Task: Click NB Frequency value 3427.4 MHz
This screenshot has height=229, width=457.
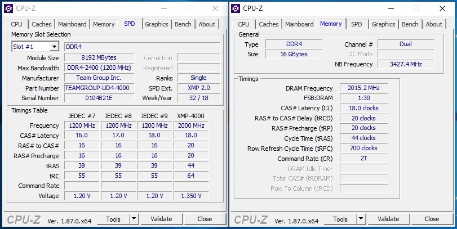Action: point(406,64)
